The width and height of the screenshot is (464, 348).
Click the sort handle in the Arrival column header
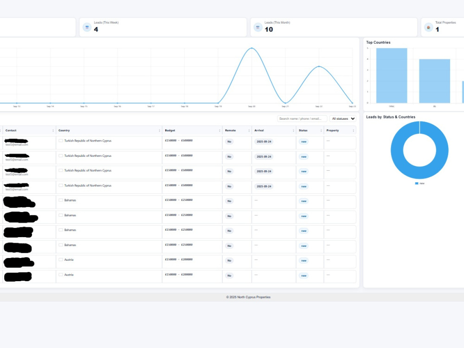pos(293,130)
